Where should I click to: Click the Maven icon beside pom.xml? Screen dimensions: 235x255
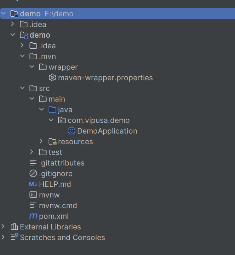point(33,216)
